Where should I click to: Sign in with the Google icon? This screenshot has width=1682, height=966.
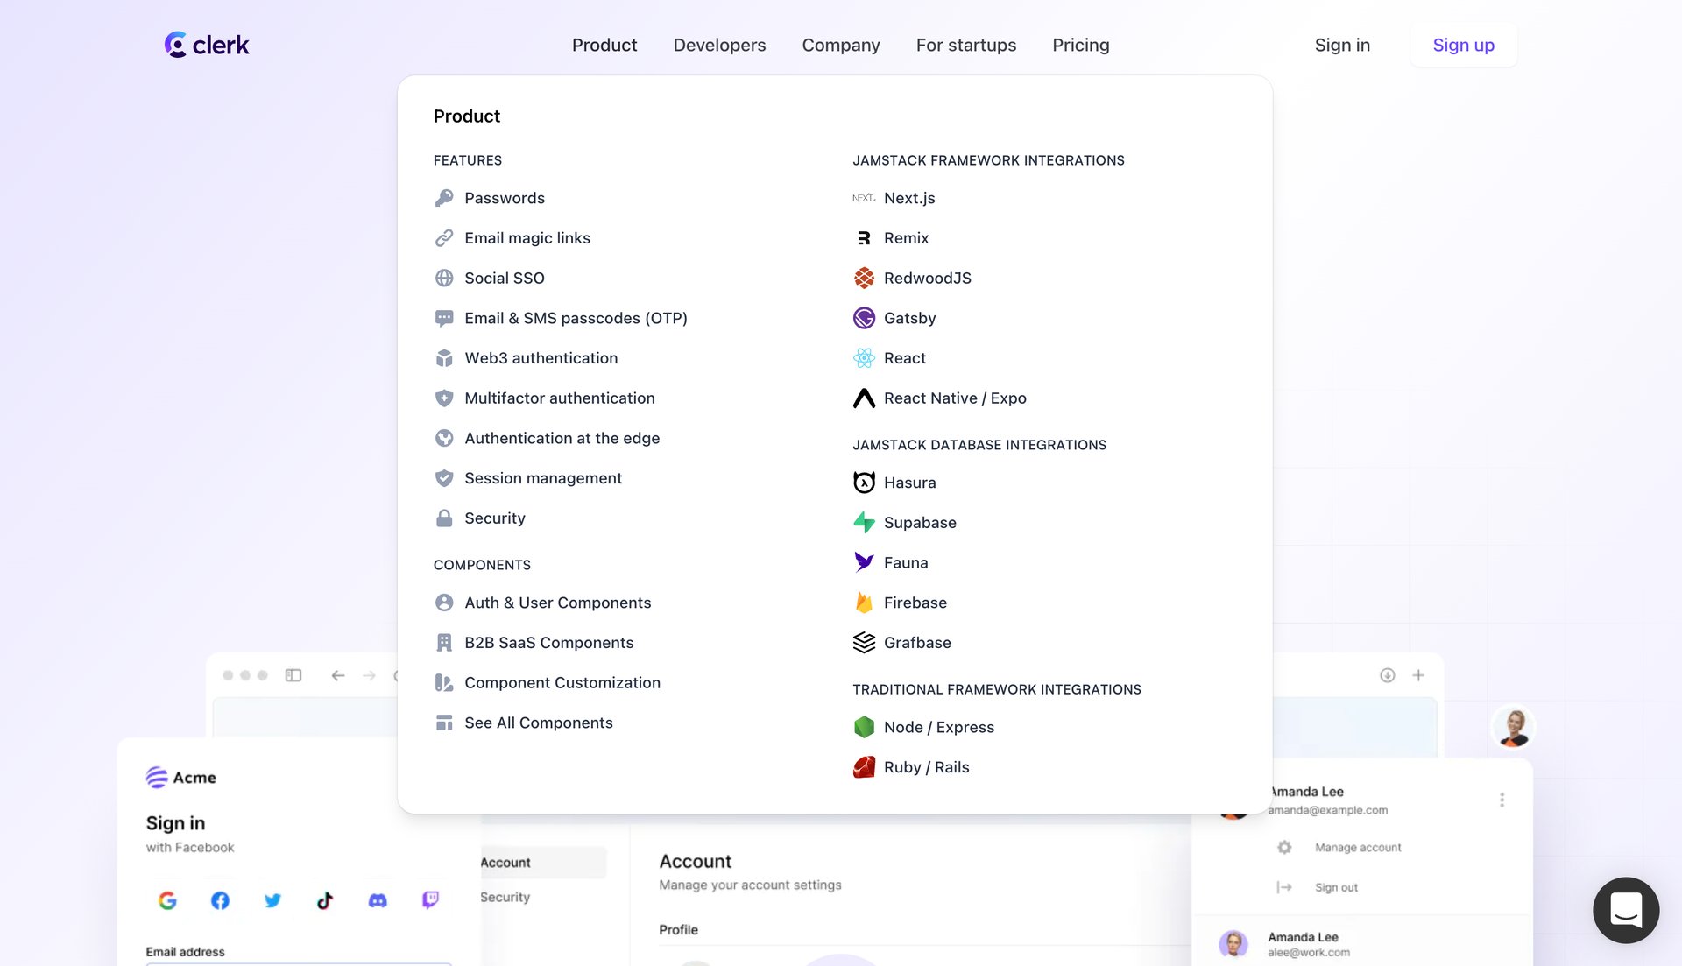pyautogui.click(x=167, y=899)
